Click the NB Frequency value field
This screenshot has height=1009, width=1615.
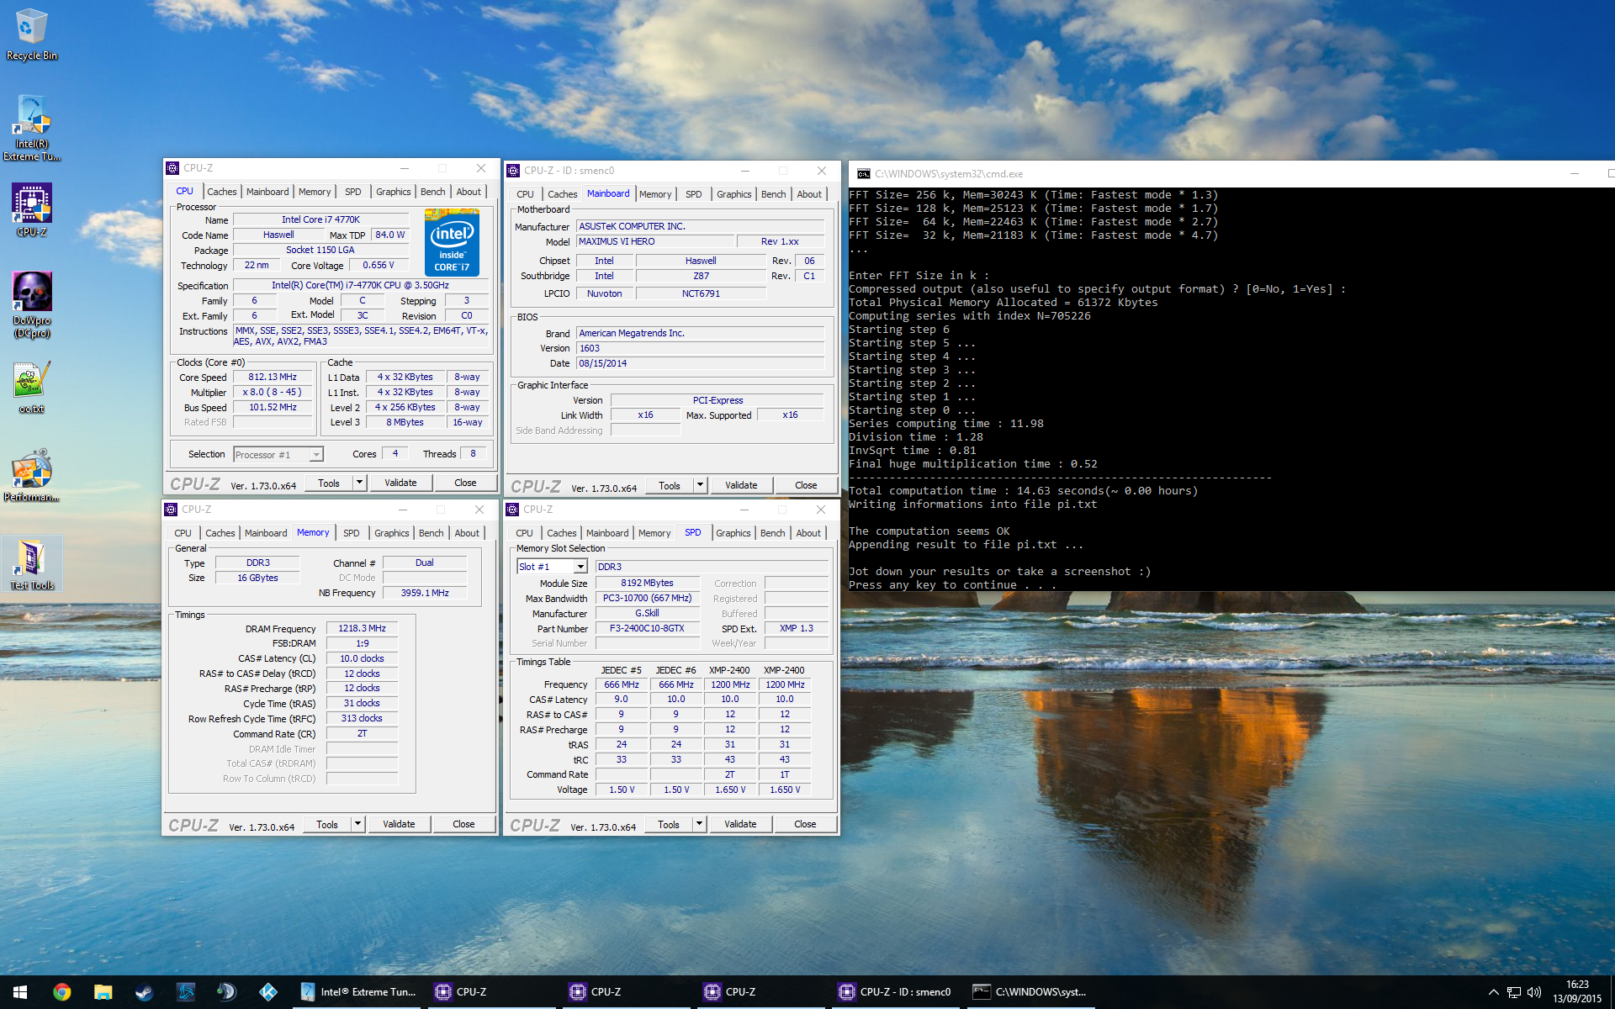pos(424,593)
